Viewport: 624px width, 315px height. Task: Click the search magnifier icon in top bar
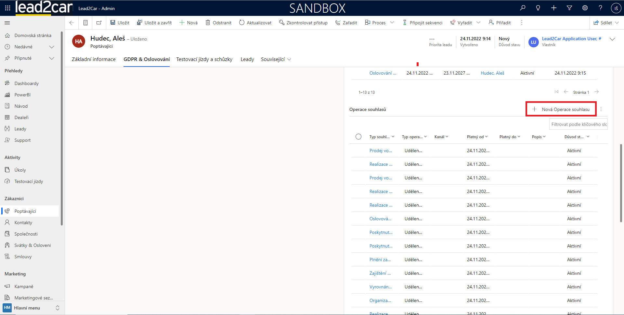[523, 8]
